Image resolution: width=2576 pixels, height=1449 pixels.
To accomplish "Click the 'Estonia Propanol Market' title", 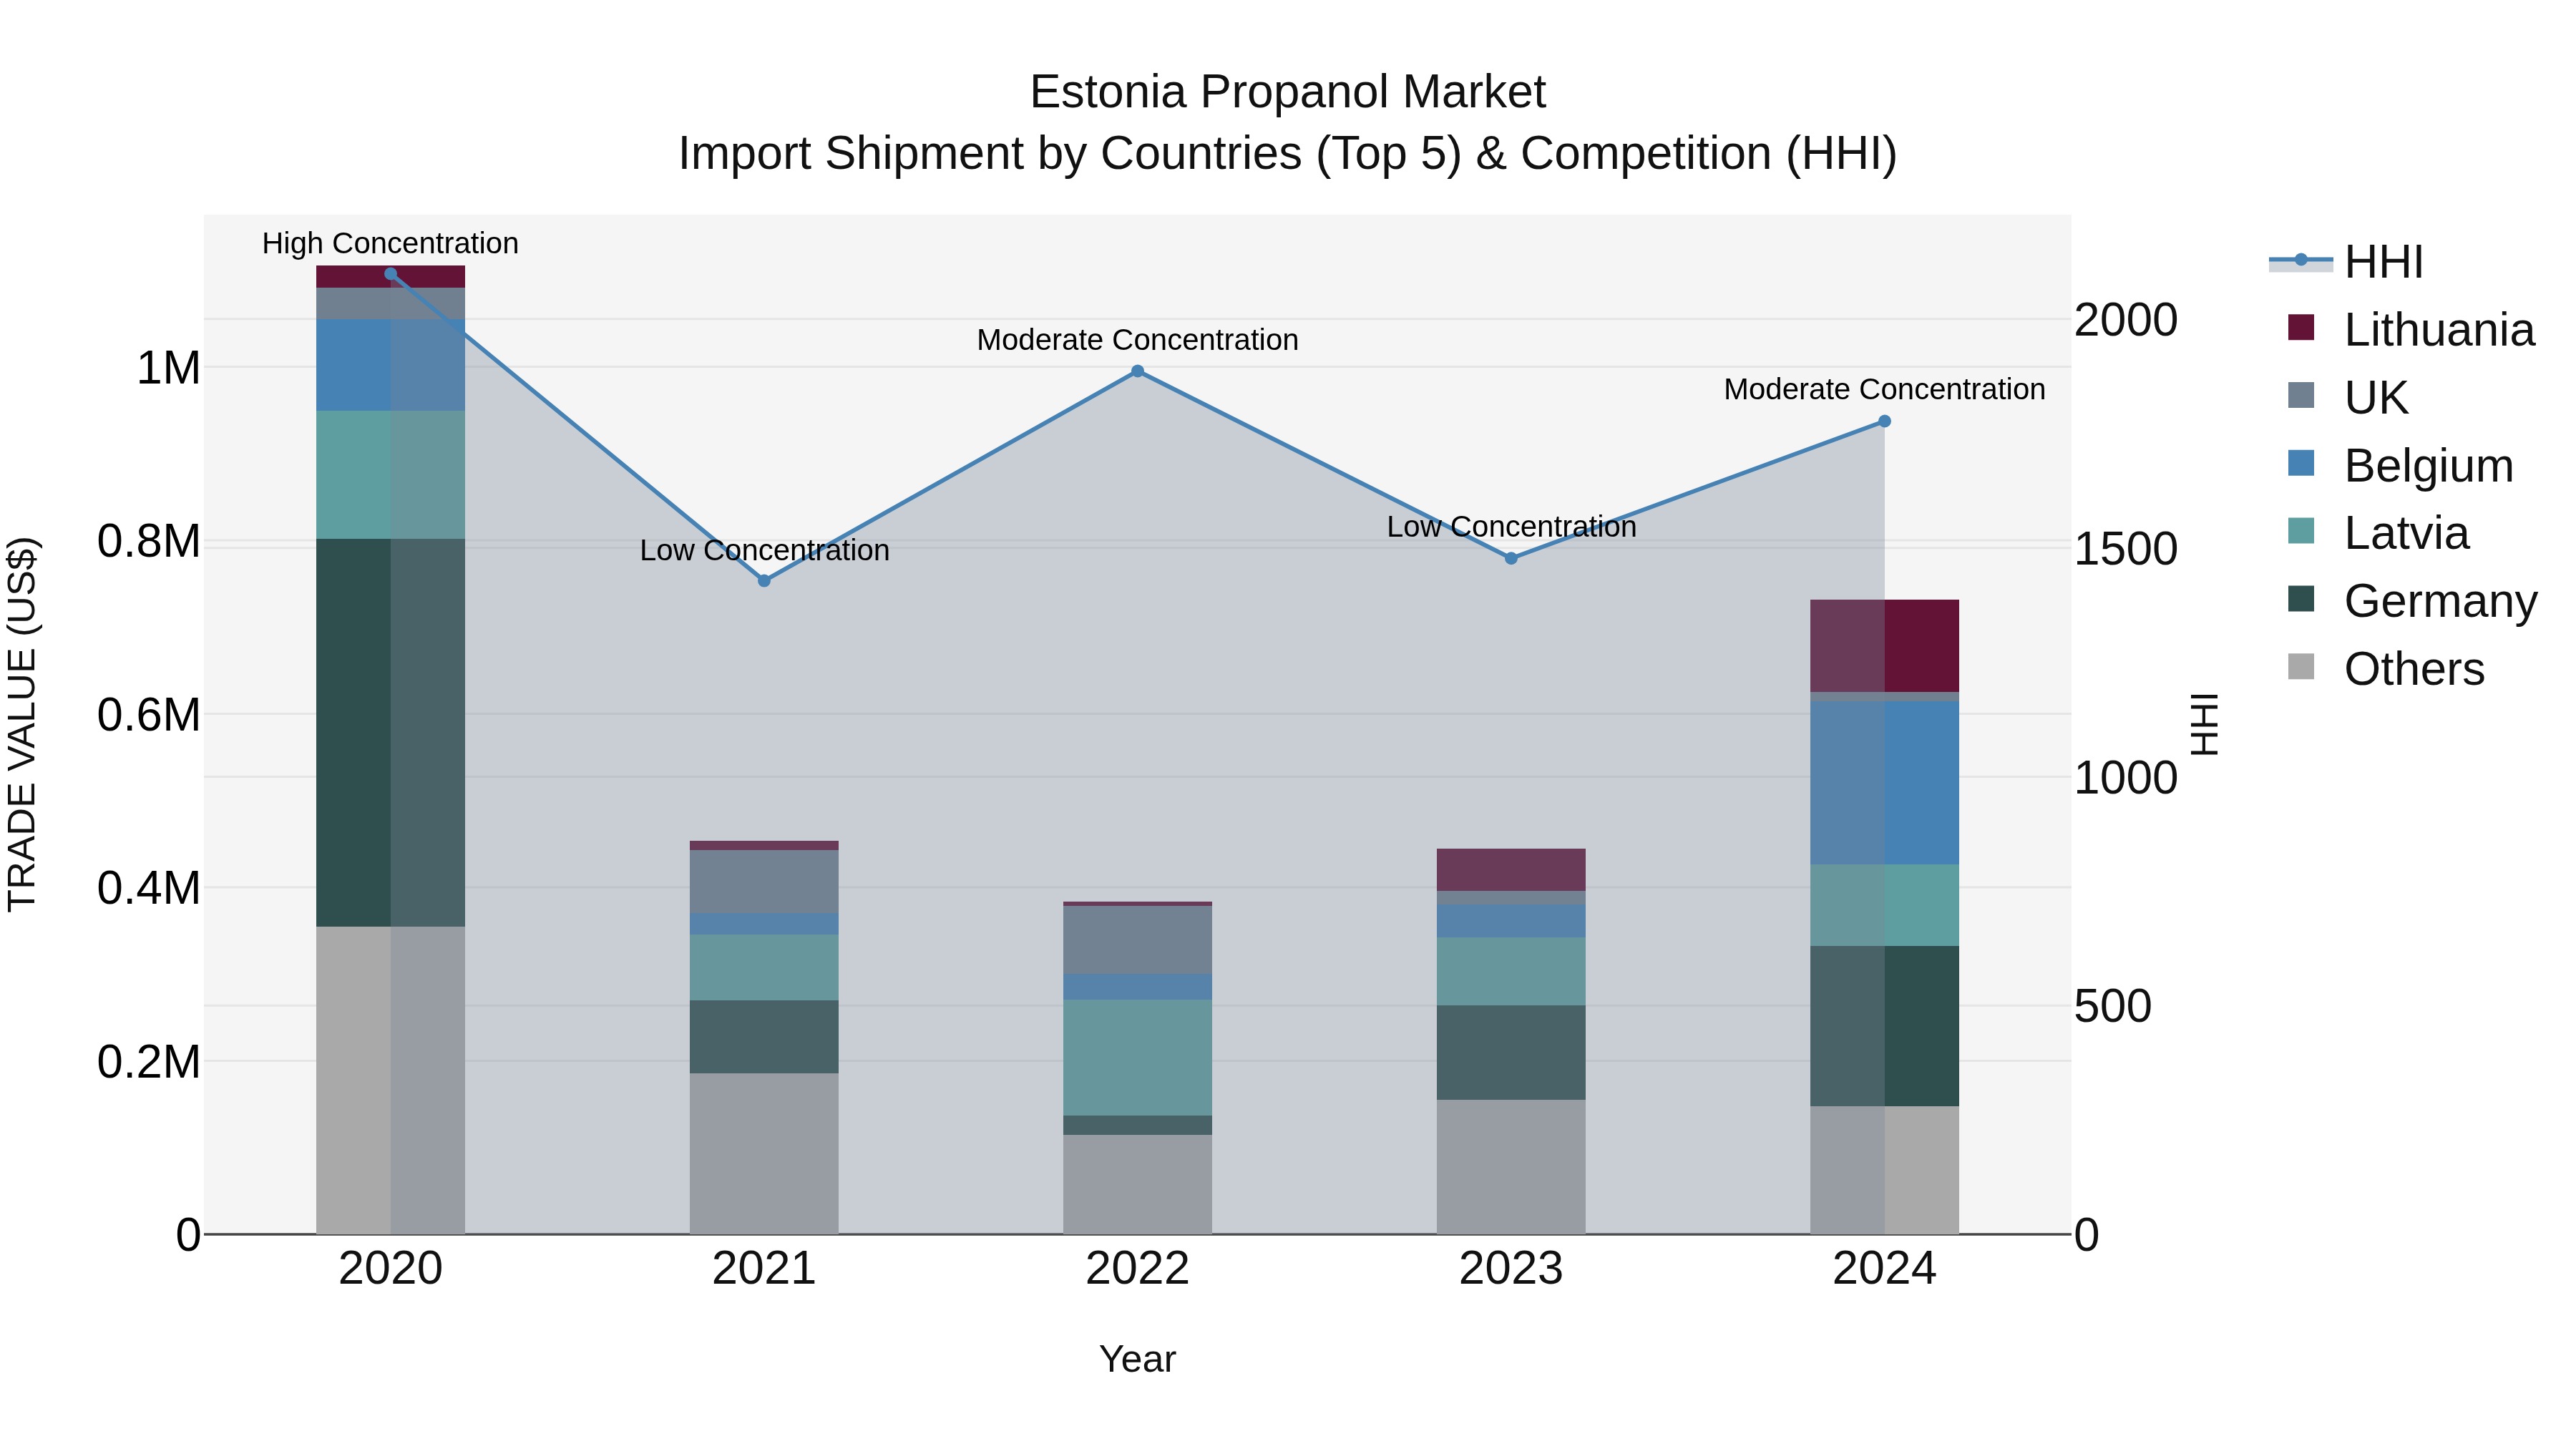I will click(x=1288, y=93).
